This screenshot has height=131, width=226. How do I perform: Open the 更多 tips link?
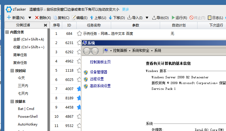(x=126, y=10)
